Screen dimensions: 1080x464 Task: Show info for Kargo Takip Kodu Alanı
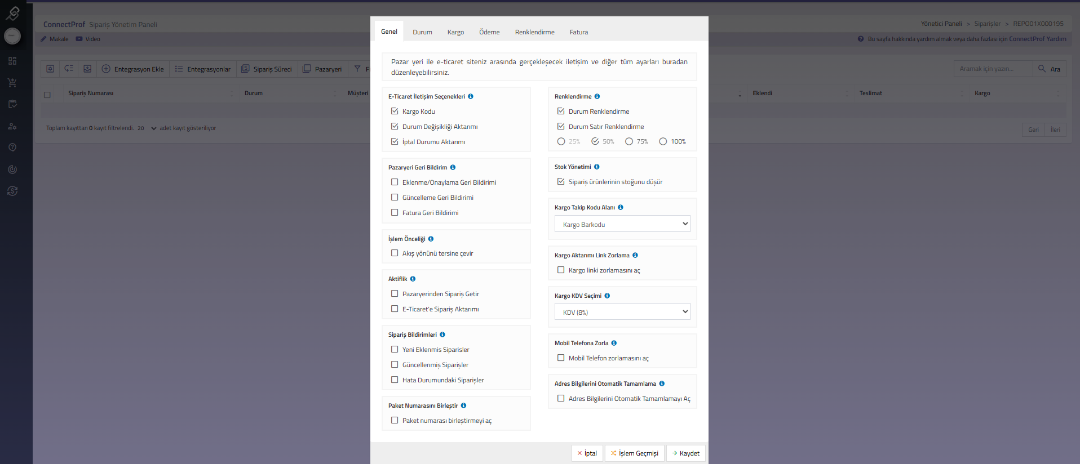pyautogui.click(x=621, y=207)
